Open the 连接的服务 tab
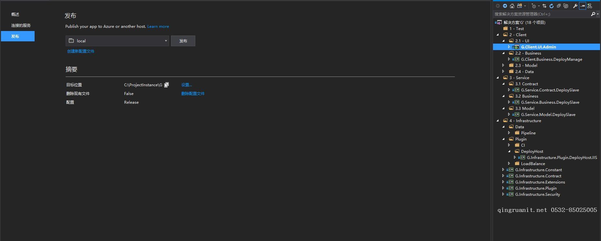The image size is (601, 241). pos(21,25)
